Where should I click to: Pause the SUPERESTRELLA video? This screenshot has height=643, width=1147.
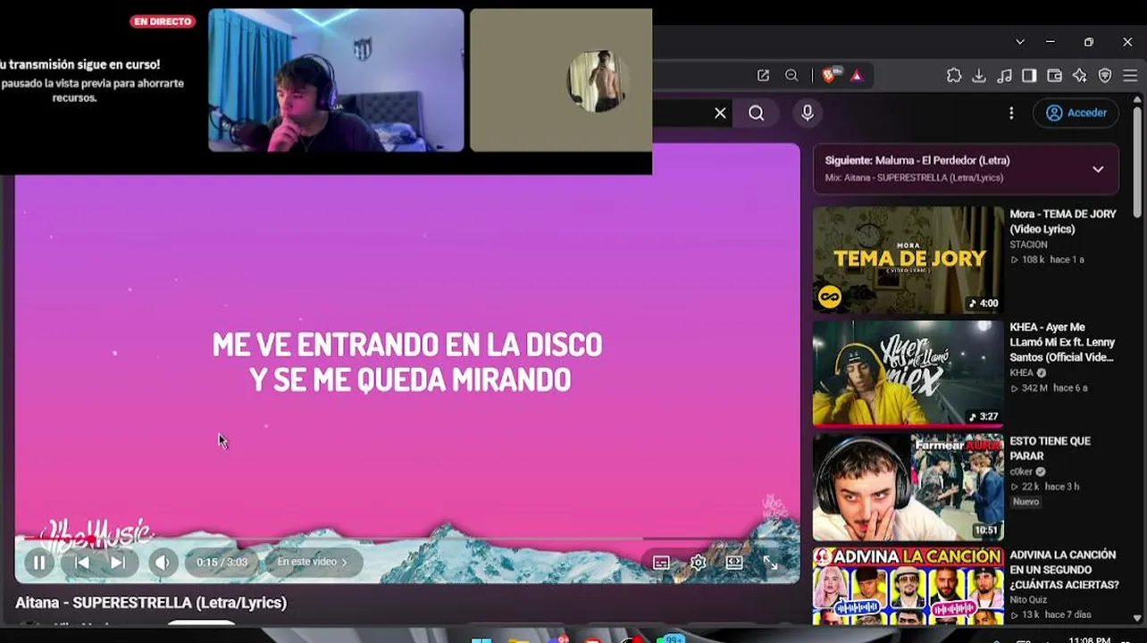39,562
